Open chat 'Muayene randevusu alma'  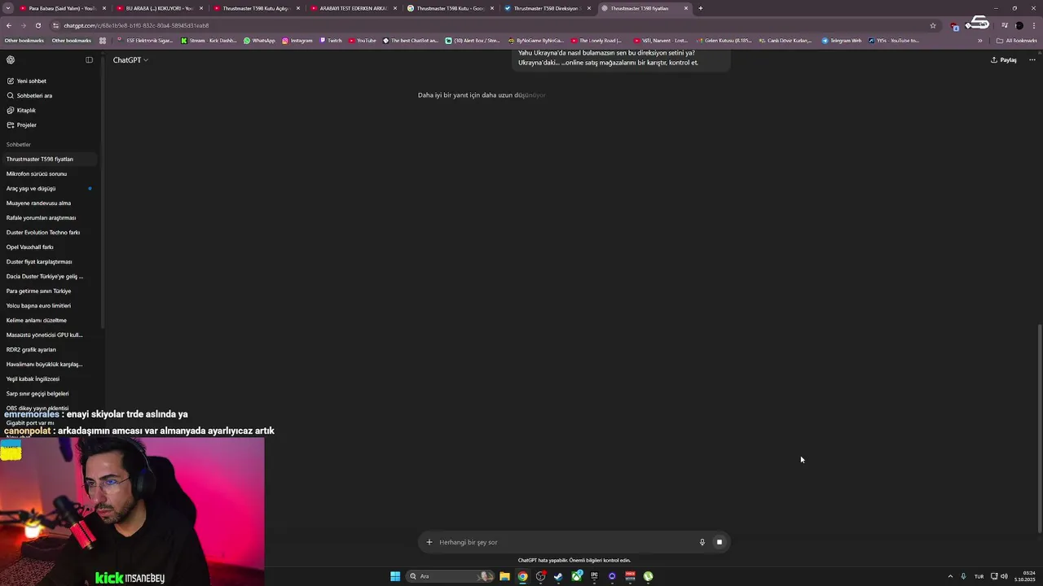(x=49, y=203)
